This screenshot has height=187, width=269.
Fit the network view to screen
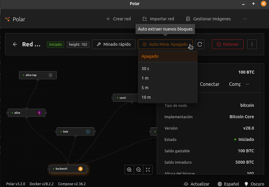[148, 170]
